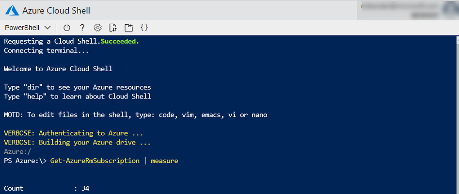This screenshot has height=194, width=459.
Task: Open a new session with the plus-window icon
Action: (x=129, y=28)
